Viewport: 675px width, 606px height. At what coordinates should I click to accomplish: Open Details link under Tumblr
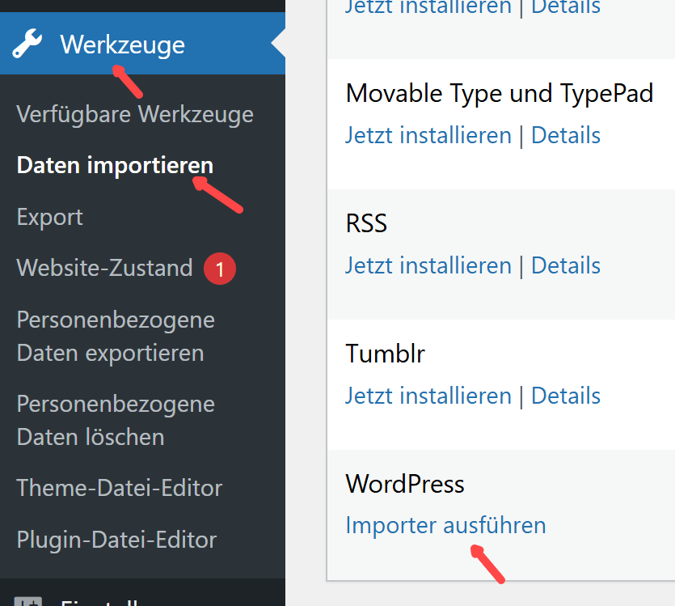[x=566, y=396]
